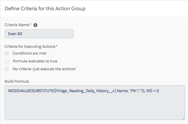The height and width of the screenshot is (124, 188).
Task: Select the Conditions are met radio button
Action: coord(7,53)
